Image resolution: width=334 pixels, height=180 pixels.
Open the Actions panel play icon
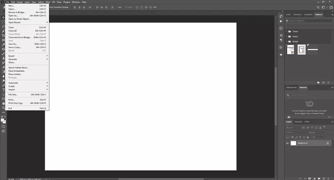[x=281, y=21]
